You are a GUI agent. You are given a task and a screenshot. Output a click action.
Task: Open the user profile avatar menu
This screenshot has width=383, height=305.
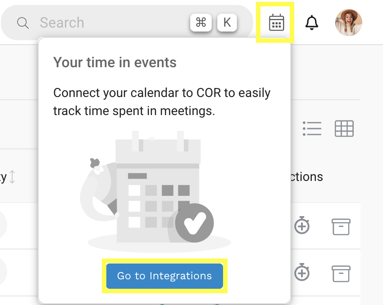(x=348, y=23)
